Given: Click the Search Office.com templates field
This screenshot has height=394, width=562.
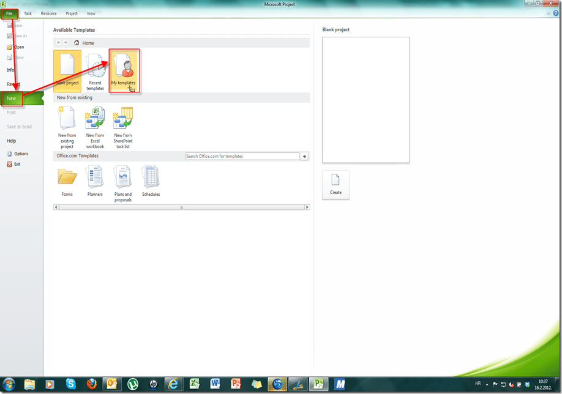Looking at the screenshot, I should (242, 157).
